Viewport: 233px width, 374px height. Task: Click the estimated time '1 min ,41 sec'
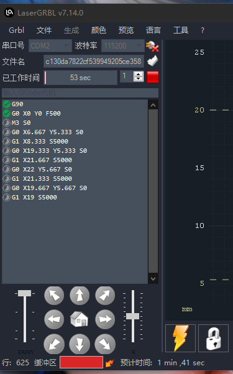click(181, 363)
